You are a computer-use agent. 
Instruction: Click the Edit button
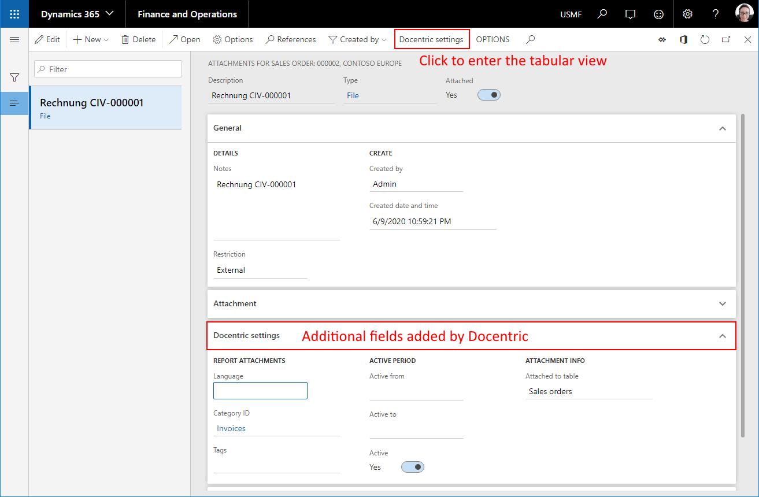47,39
